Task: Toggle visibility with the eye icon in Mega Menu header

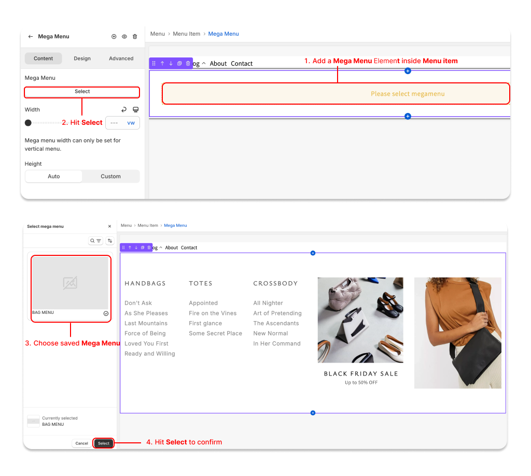Action: click(124, 37)
